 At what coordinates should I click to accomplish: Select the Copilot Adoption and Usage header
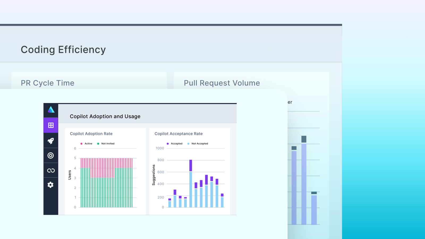pyautogui.click(x=105, y=117)
